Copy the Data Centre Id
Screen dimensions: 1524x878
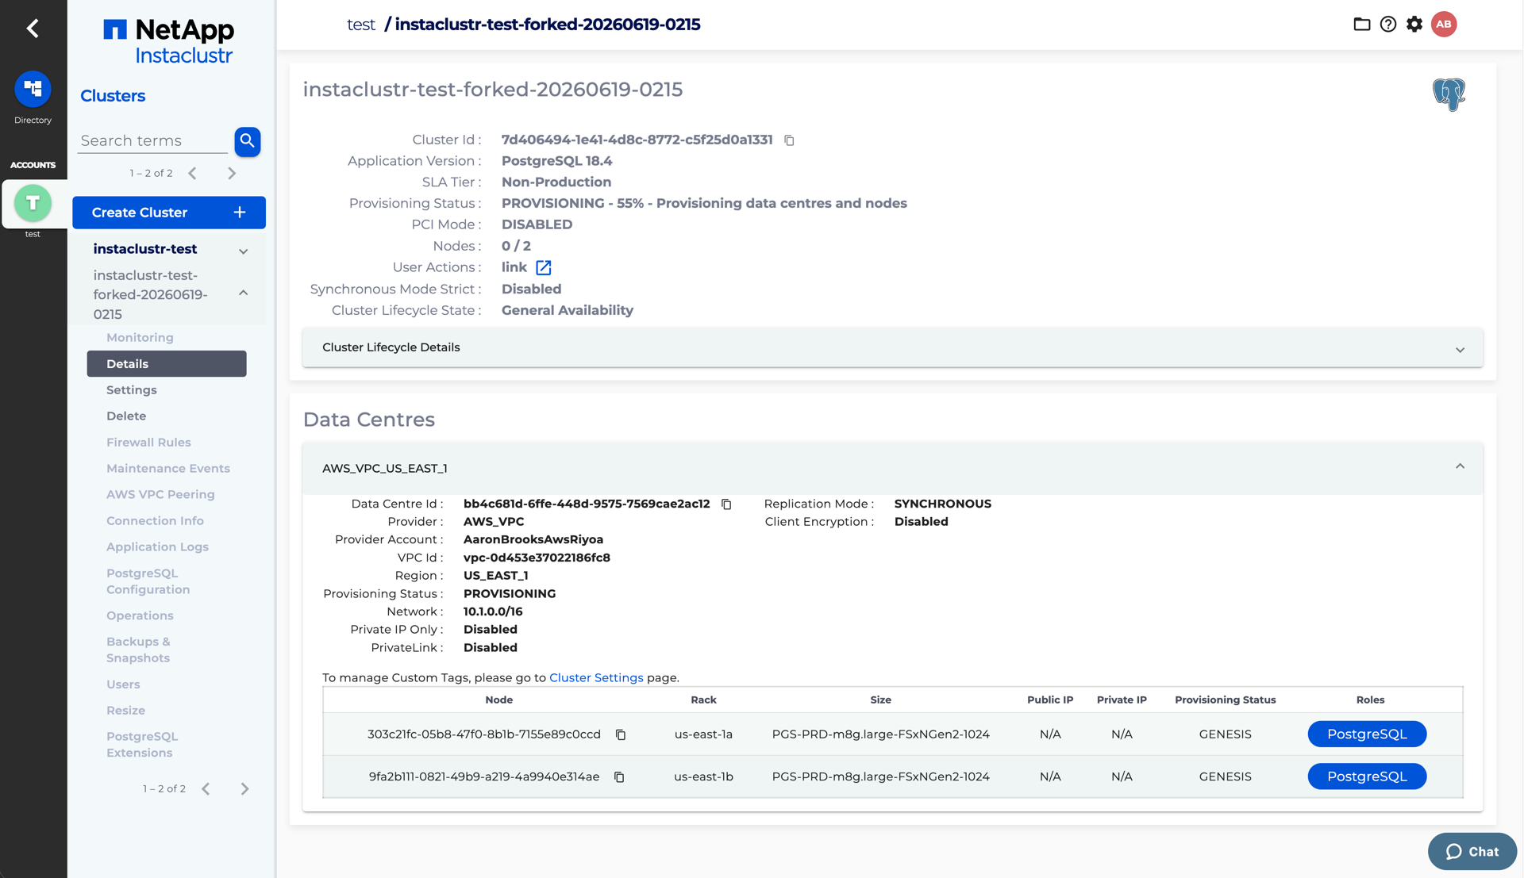(x=726, y=504)
